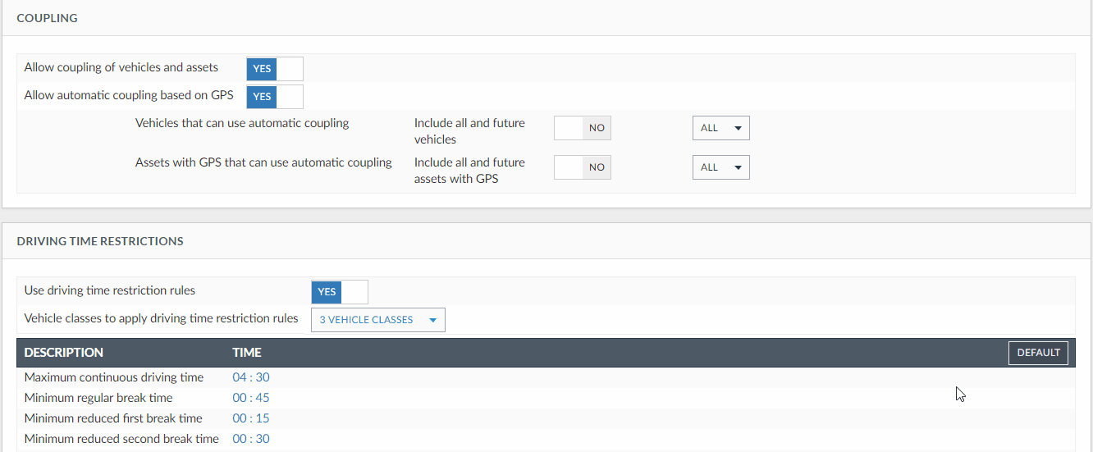Select 'Vehicles that can use automatic coupling' label
1093x452 pixels.
click(242, 123)
